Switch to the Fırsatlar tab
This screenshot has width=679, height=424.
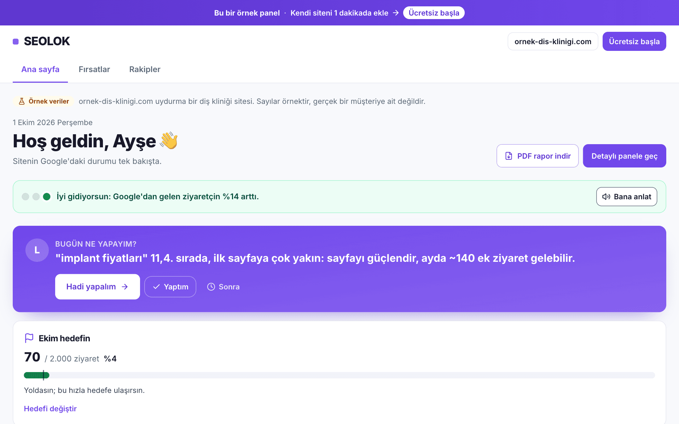coord(94,69)
